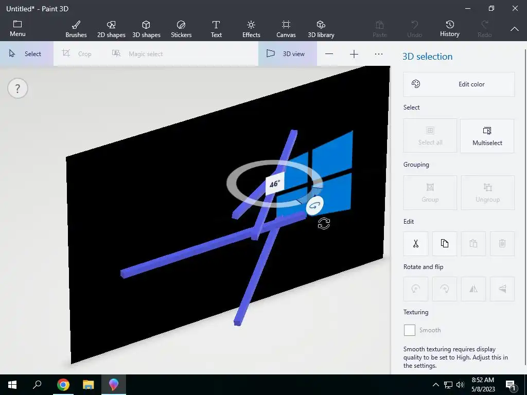Open the notification center icon
The height and width of the screenshot is (395, 527).
tap(511, 385)
